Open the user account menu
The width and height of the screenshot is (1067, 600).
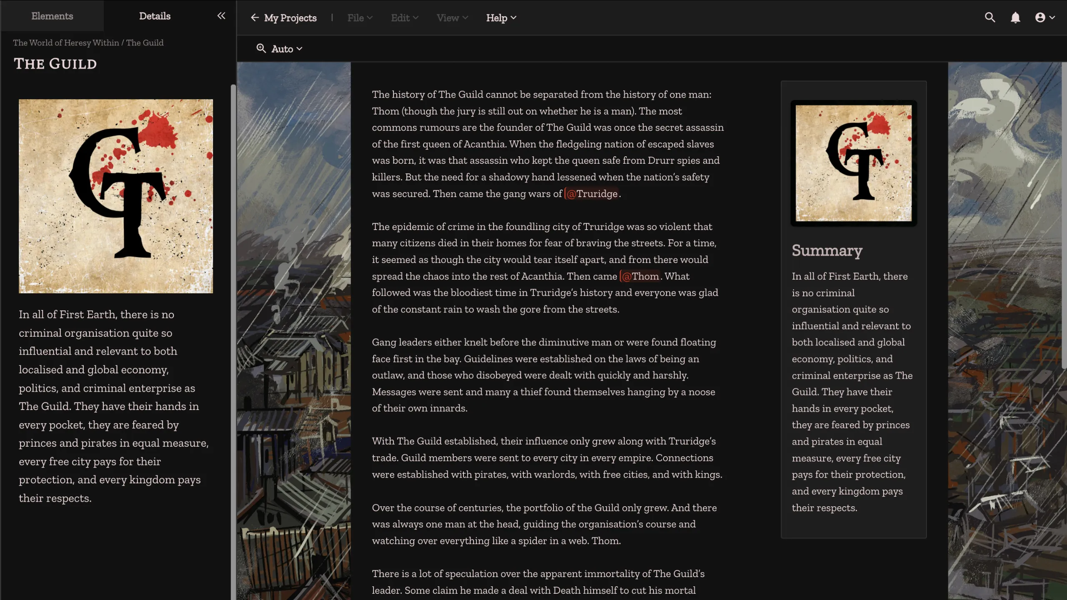point(1045,17)
